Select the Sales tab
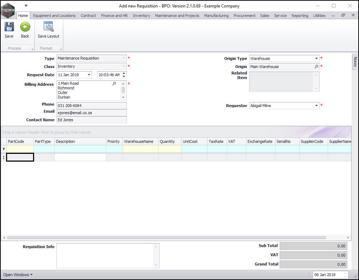359x280 pixels. point(265,16)
